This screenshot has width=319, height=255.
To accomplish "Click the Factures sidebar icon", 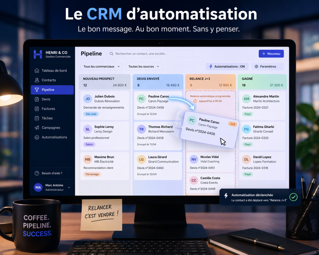I will pyautogui.click(x=37, y=109).
